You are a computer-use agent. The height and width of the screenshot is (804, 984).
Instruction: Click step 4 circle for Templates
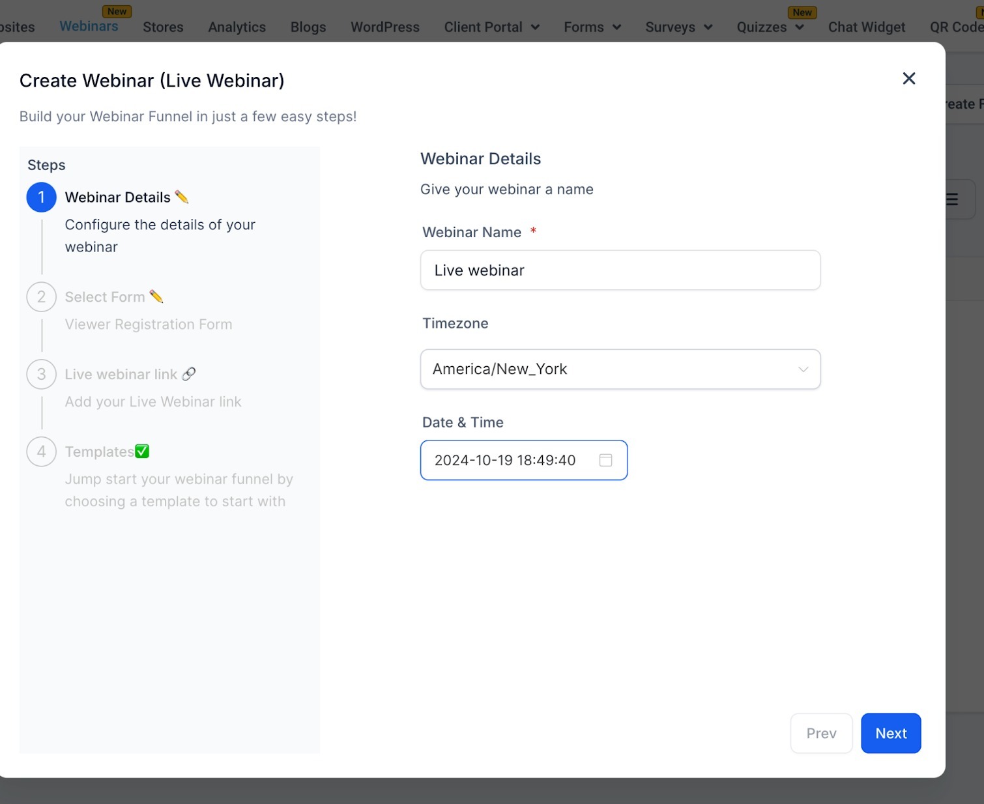tap(42, 452)
